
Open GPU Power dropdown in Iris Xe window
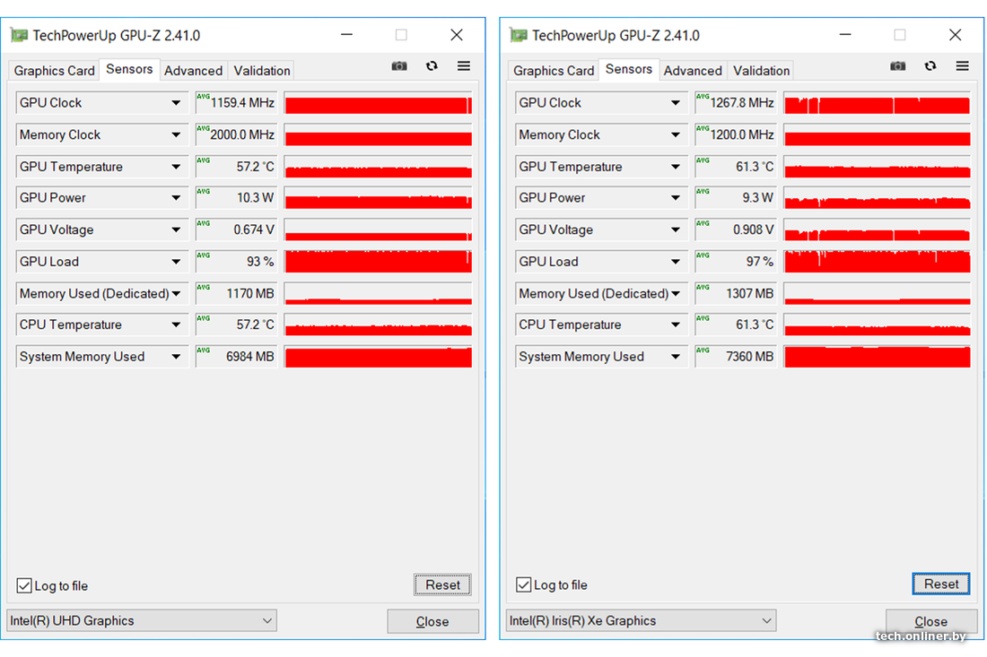[601, 198]
